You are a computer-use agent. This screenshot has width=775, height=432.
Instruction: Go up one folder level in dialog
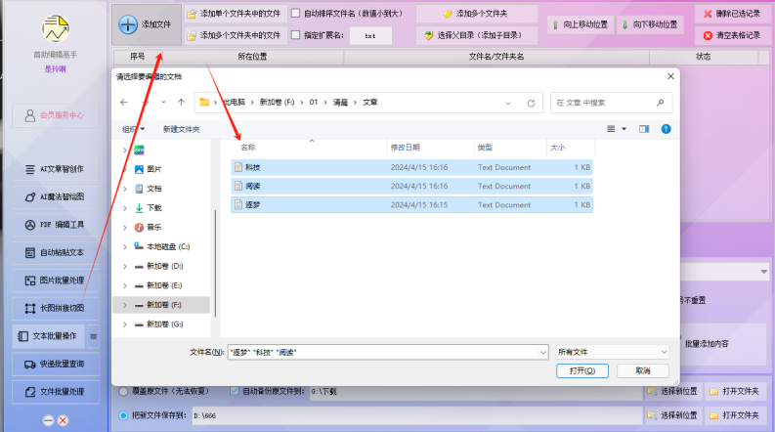pyautogui.click(x=182, y=103)
